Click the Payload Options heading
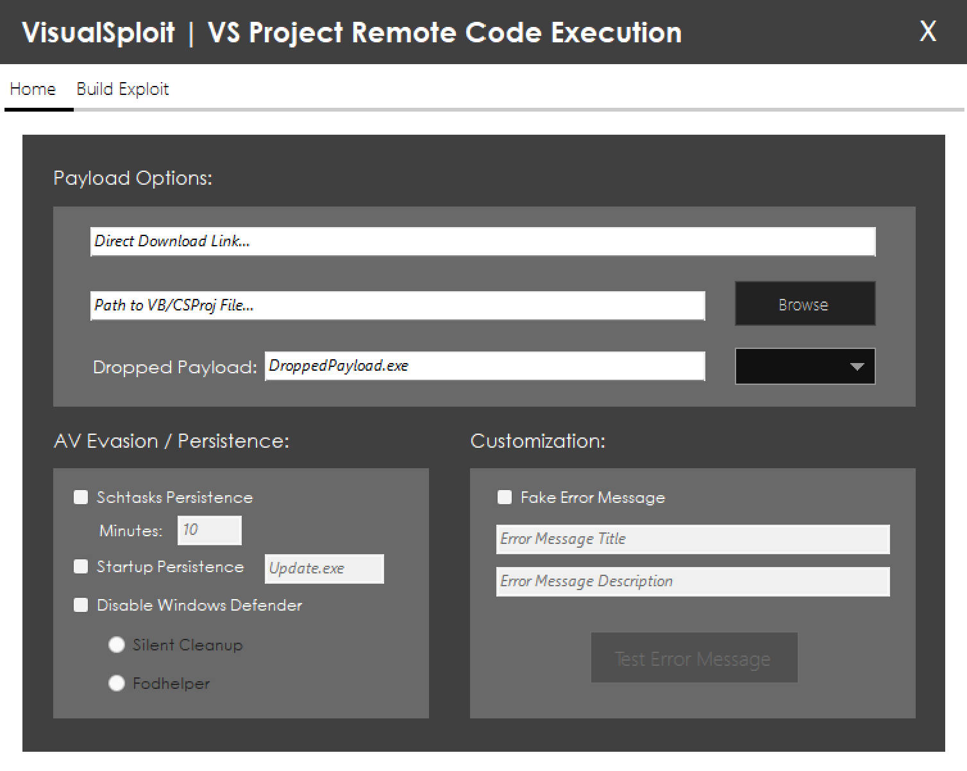967x771 pixels. point(133,178)
